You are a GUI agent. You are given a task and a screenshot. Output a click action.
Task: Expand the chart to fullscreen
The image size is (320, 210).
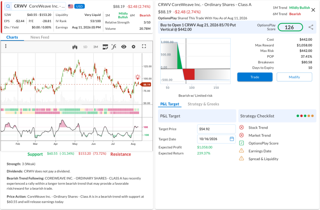coord(144,46)
